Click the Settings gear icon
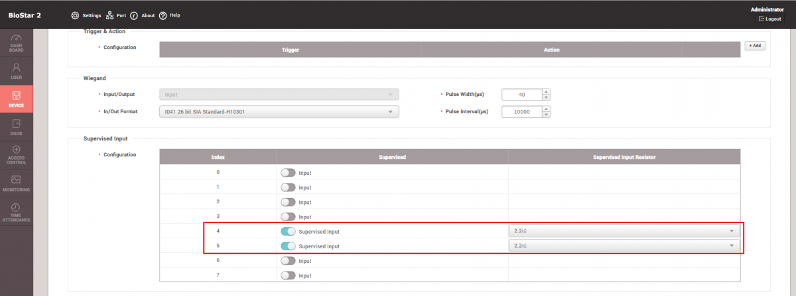This screenshot has height=296, width=796. click(75, 15)
